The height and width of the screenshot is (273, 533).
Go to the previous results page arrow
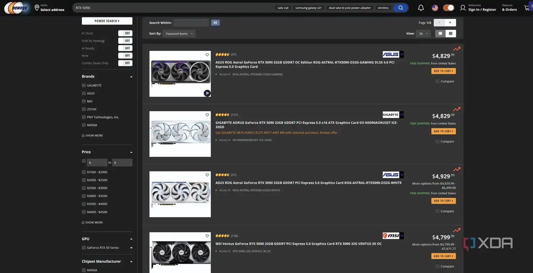[439, 23]
